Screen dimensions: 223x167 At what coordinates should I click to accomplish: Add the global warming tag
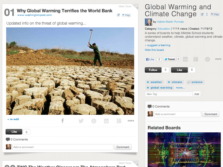pos(160,88)
